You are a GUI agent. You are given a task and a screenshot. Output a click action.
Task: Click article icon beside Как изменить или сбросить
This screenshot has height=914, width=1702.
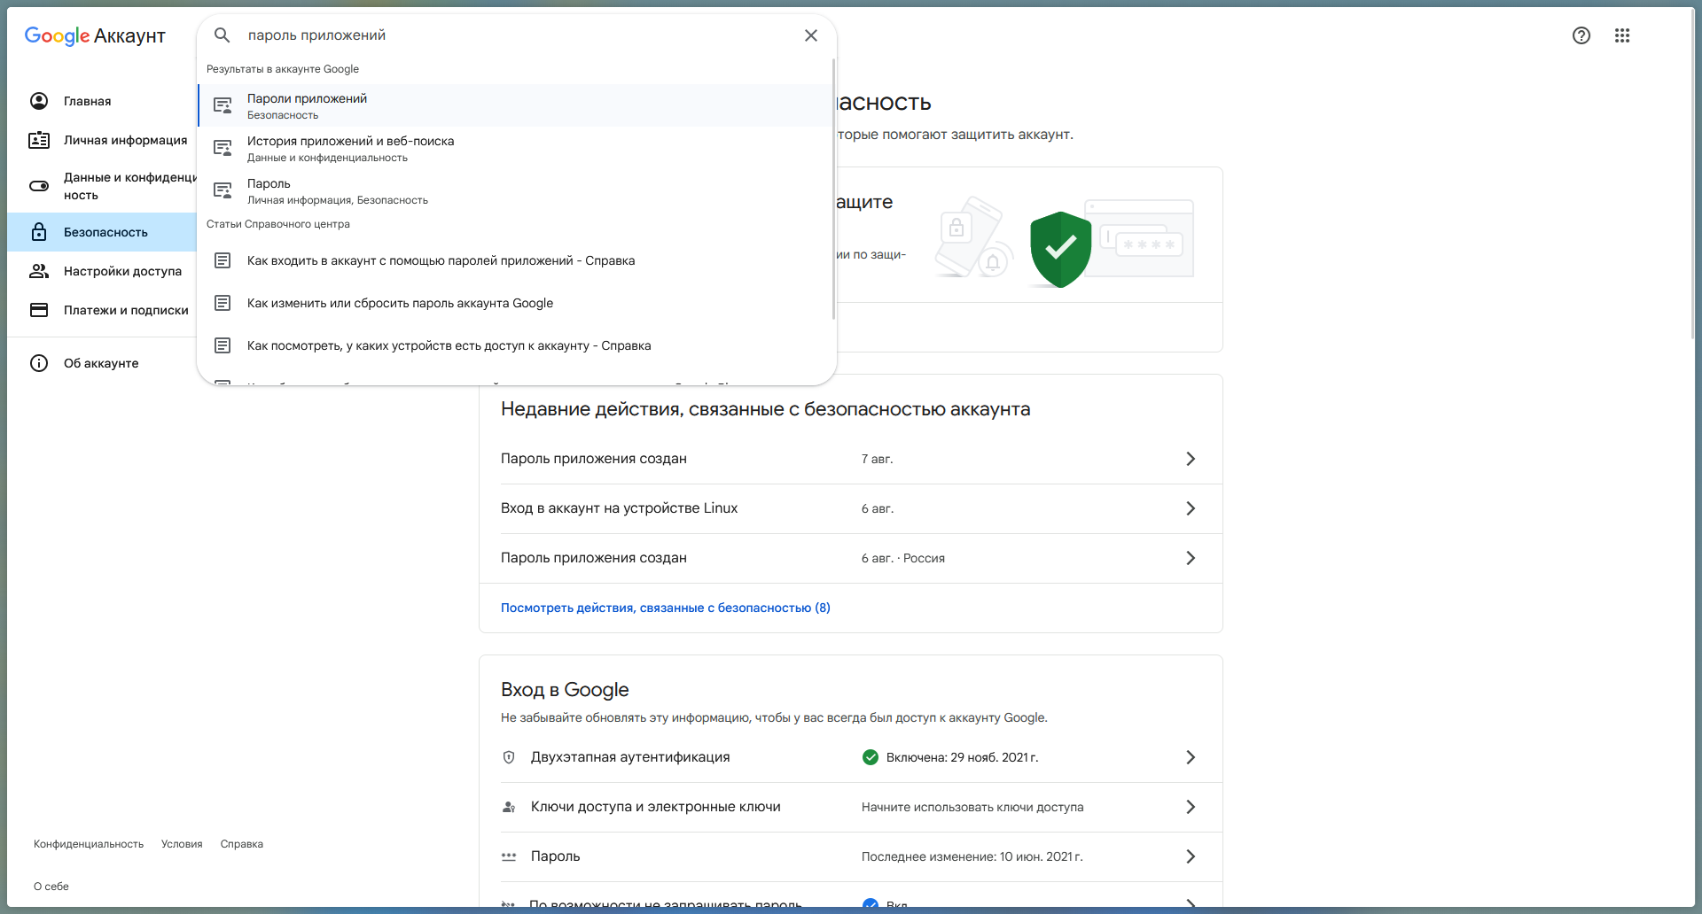tap(223, 303)
